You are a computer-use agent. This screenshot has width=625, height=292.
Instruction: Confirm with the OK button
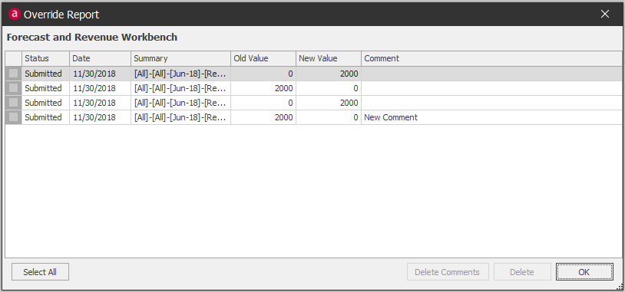pos(584,272)
